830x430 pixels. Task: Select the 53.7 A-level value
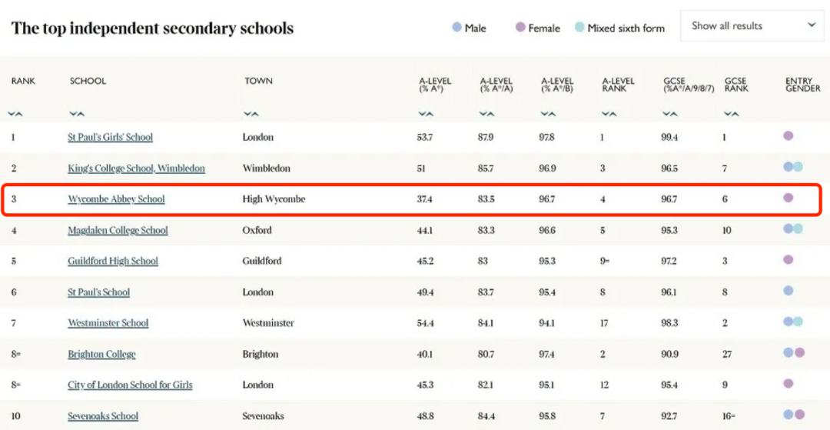426,137
